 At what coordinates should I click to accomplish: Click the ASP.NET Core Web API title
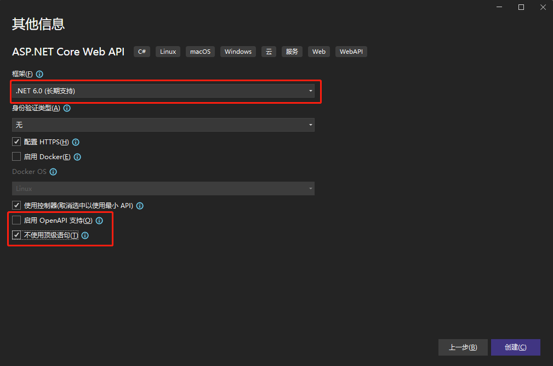point(69,52)
